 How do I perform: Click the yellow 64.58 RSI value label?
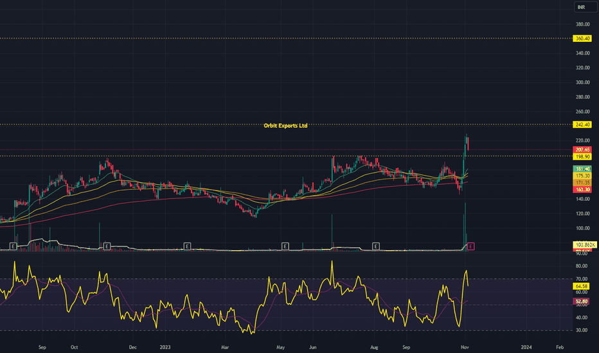point(582,286)
